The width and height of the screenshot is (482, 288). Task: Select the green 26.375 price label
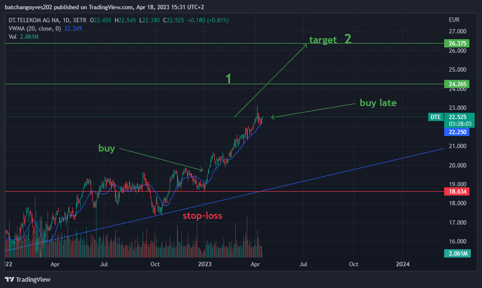pos(457,43)
